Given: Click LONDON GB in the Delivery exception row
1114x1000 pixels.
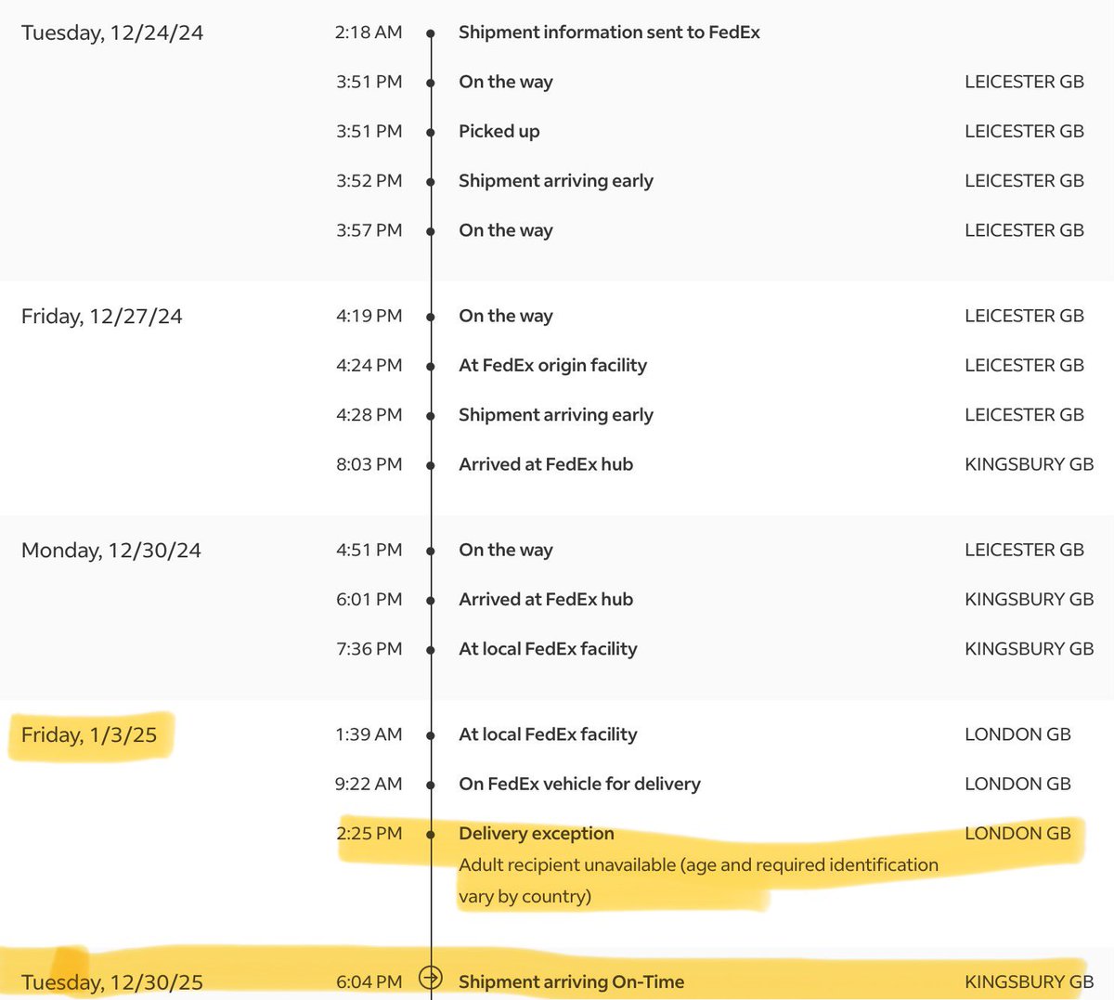Looking at the screenshot, I should [1017, 833].
